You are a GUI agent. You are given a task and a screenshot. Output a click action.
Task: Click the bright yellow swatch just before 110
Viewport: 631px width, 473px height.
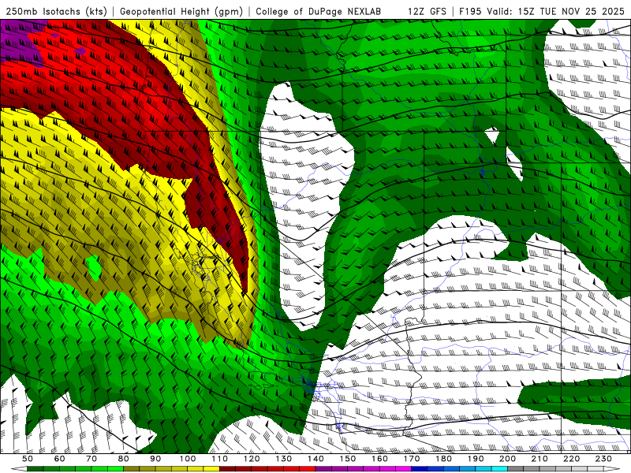211,468
